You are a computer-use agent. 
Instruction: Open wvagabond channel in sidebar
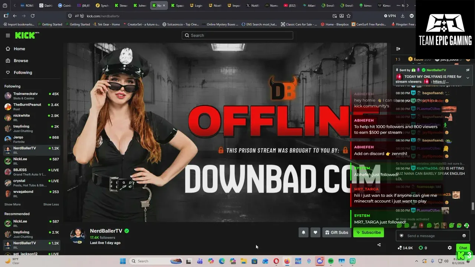[x=32, y=193]
